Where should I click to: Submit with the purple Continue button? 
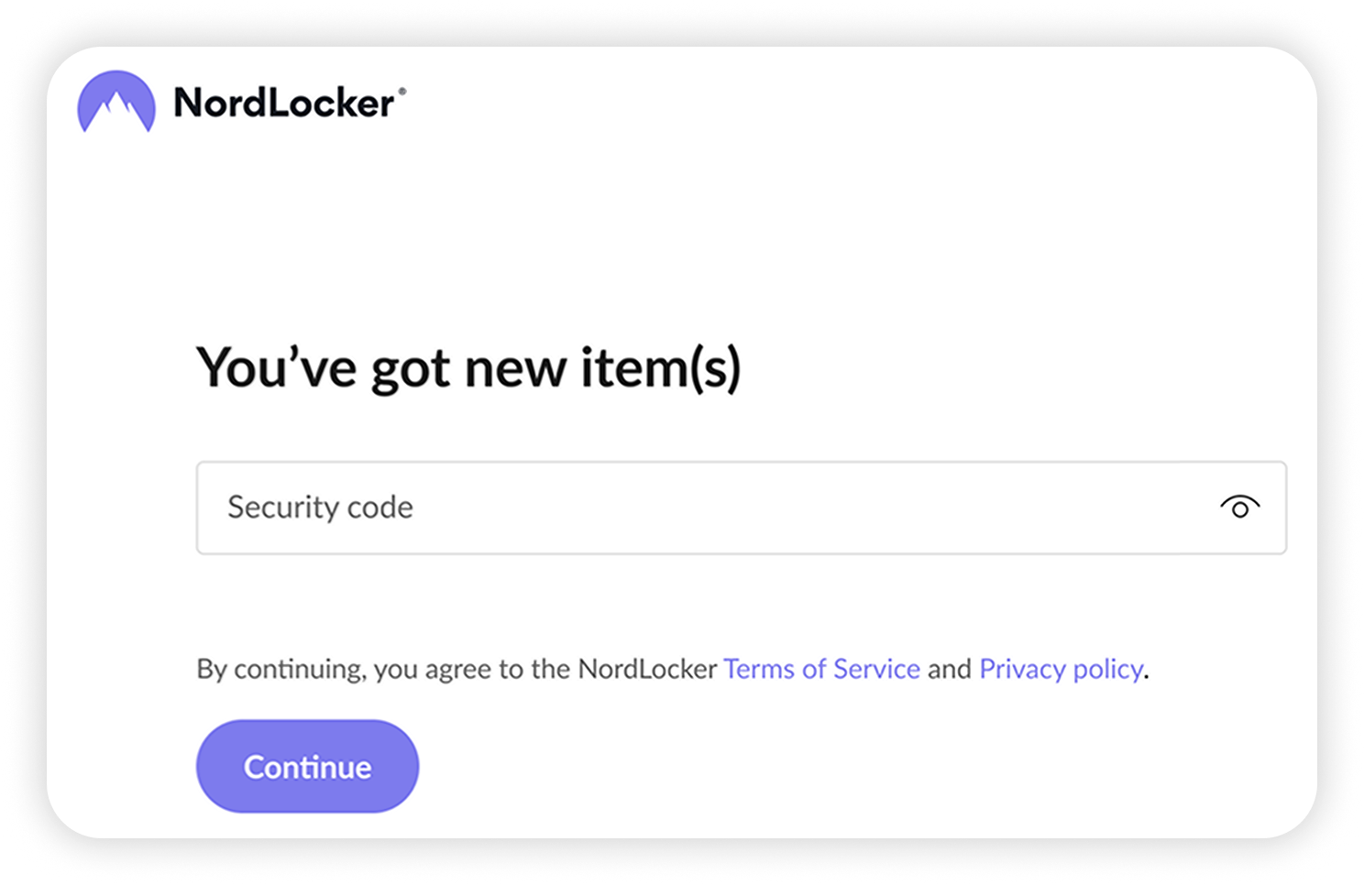pyautogui.click(x=306, y=766)
